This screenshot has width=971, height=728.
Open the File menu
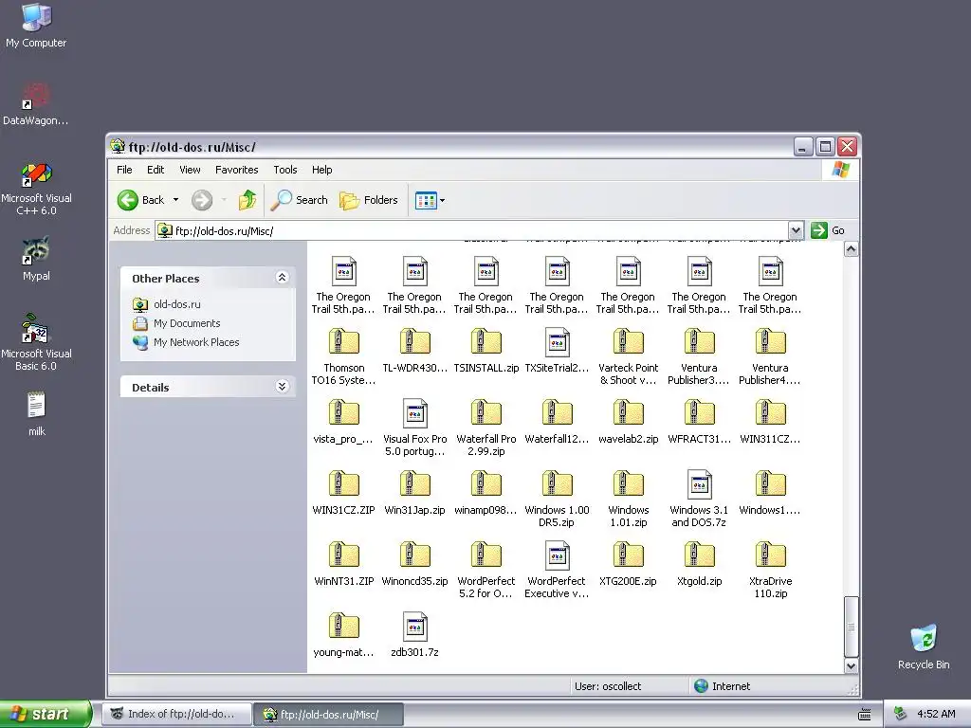click(x=124, y=170)
